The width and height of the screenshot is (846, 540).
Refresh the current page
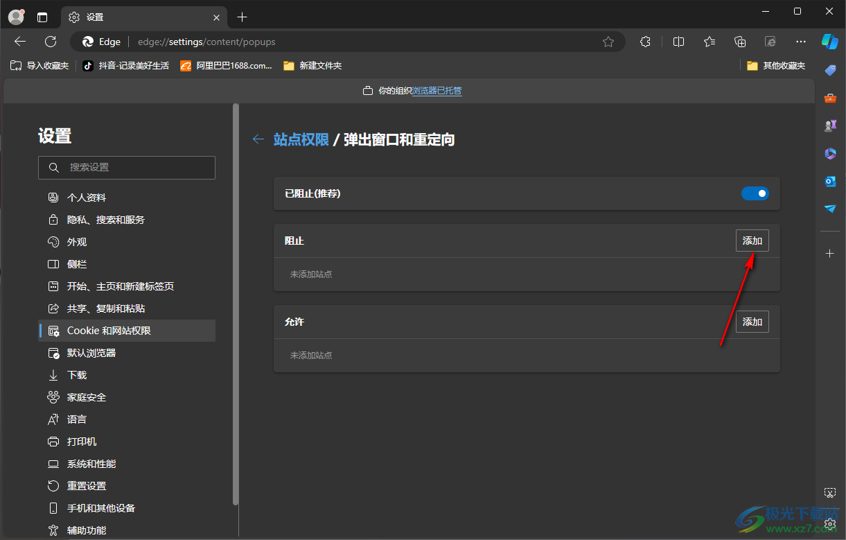coord(51,42)
